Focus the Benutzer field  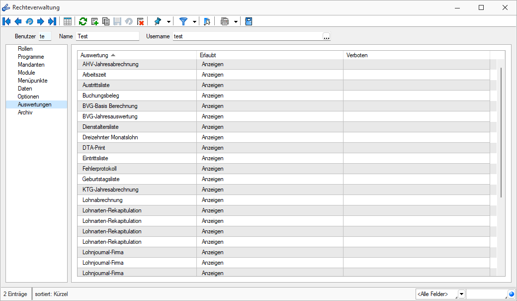click(45, 36)
